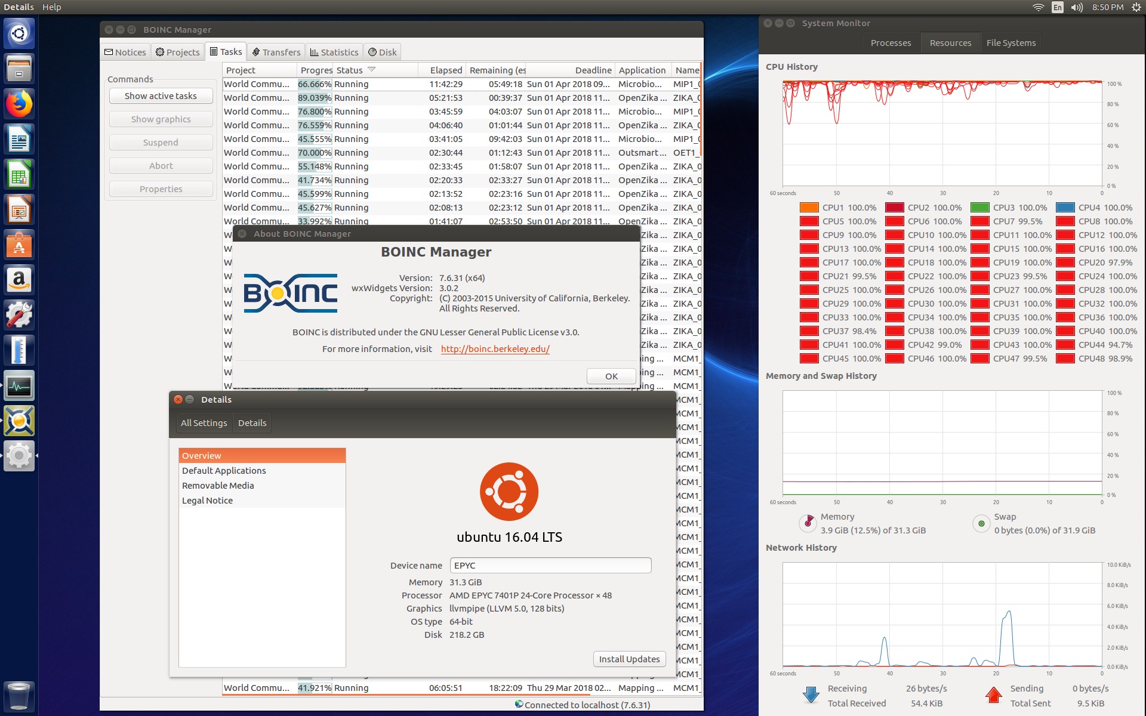Image resolution: width=1146 pixels, height=716 pixels.
Task: Switch to the Disk tab in BOINC
Action: (x=382, y=52)
